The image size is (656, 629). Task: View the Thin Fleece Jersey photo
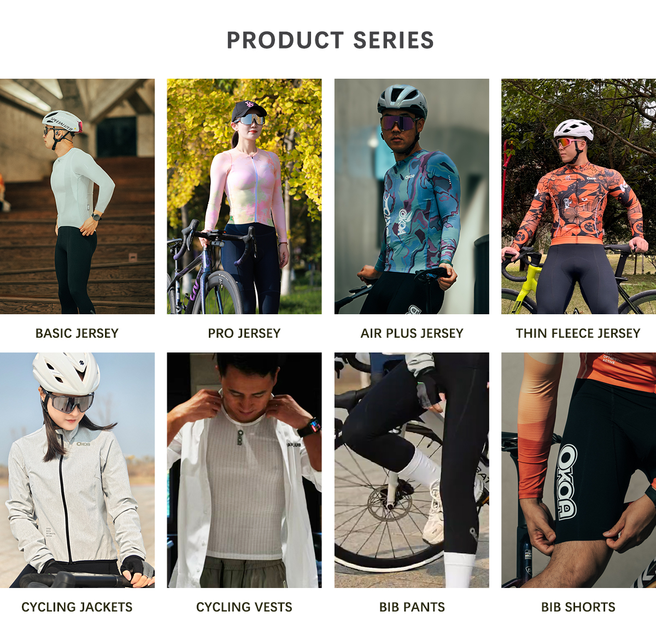click(579, 196)
